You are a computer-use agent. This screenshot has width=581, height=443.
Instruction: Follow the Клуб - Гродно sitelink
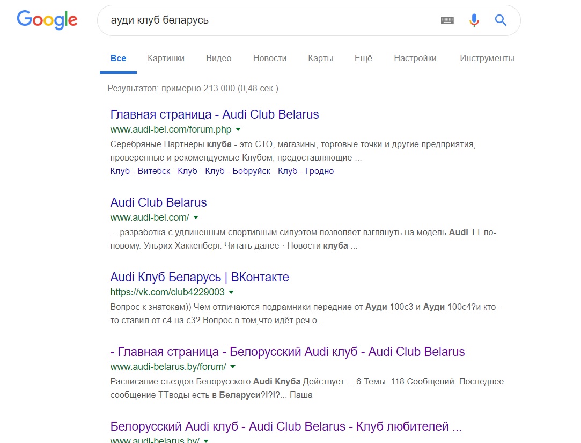(306, 171)
